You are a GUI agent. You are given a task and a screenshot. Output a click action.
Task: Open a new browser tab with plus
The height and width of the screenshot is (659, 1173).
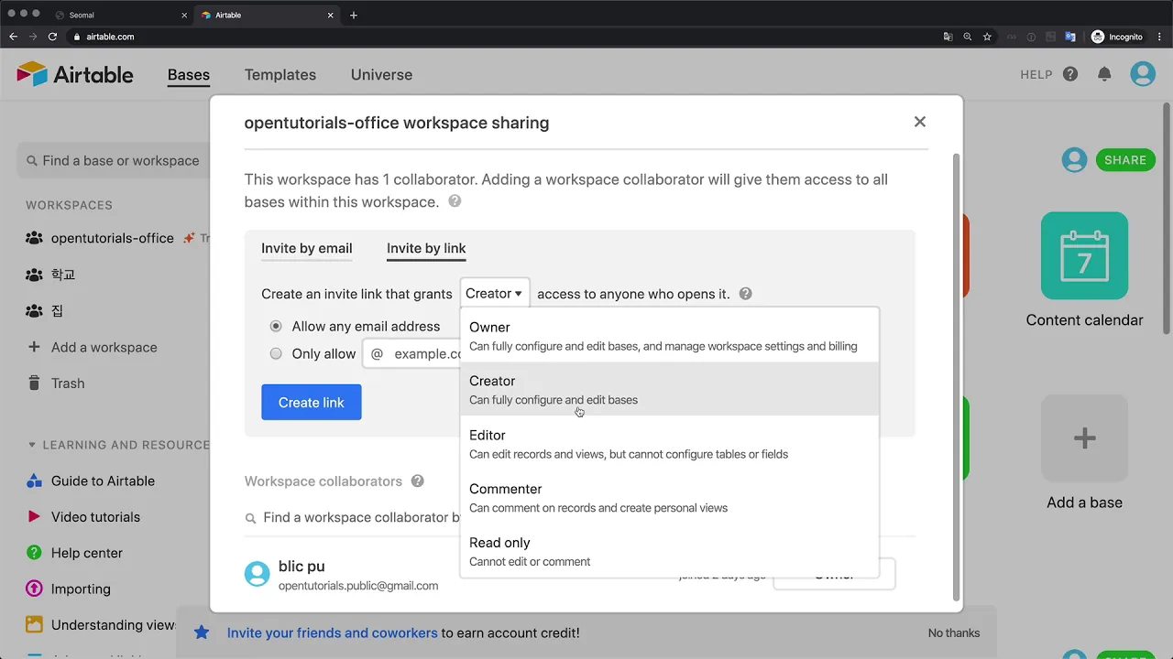[x=354, y=15]
